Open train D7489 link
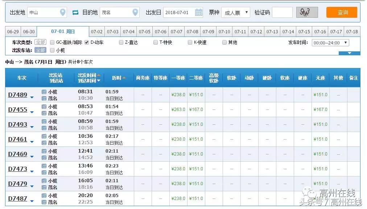Screen dimensions: 367x209 [17, 95]
